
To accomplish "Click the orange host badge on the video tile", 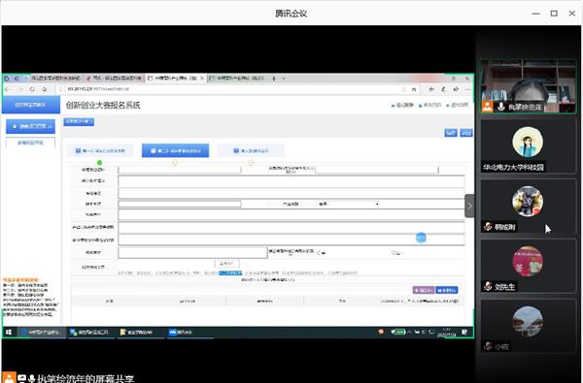I will 487,107.
